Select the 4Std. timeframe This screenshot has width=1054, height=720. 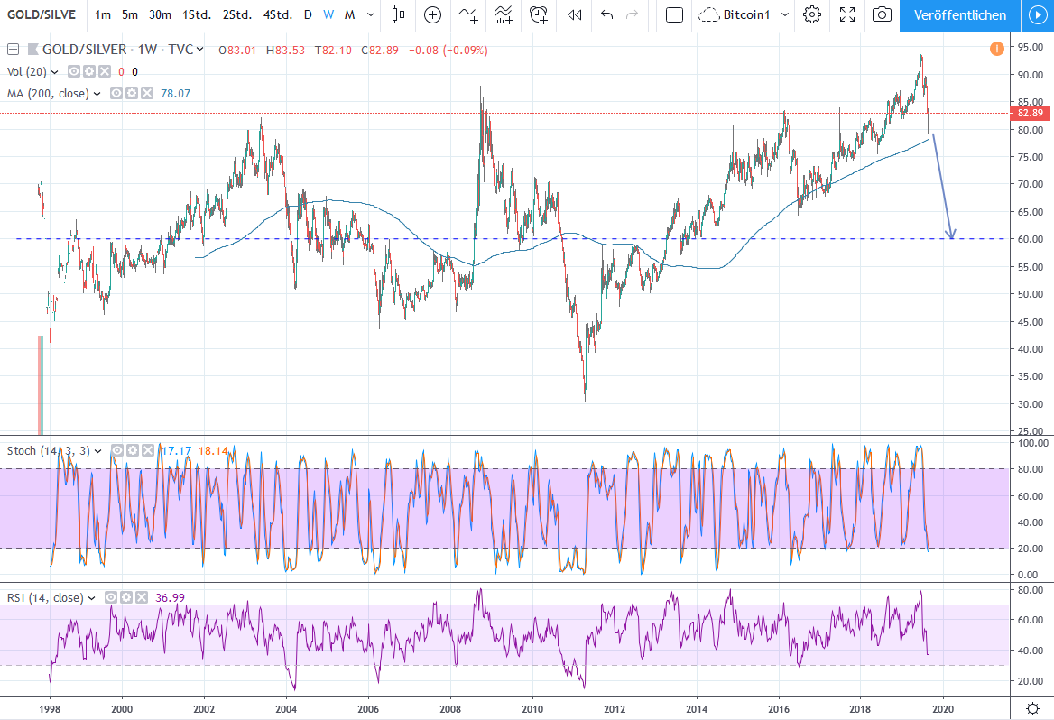(x=278, y=14)
